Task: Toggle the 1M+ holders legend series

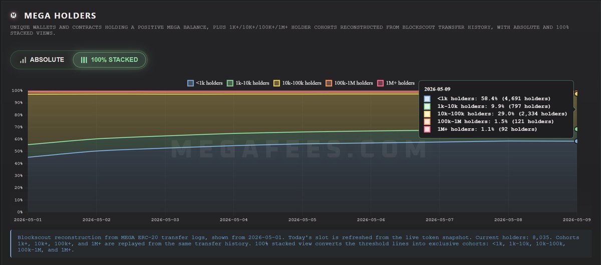Action: 396,83
